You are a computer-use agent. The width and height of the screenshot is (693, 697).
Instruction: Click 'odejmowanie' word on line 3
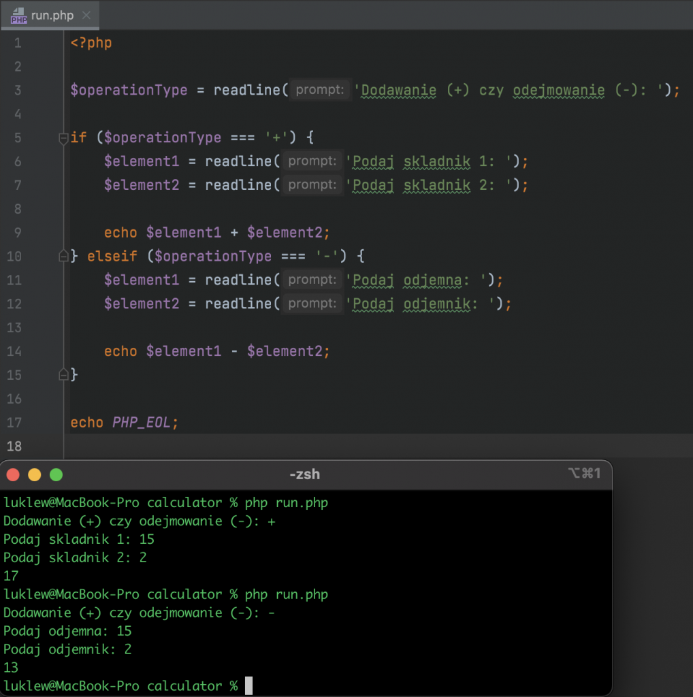click(559, 91)
